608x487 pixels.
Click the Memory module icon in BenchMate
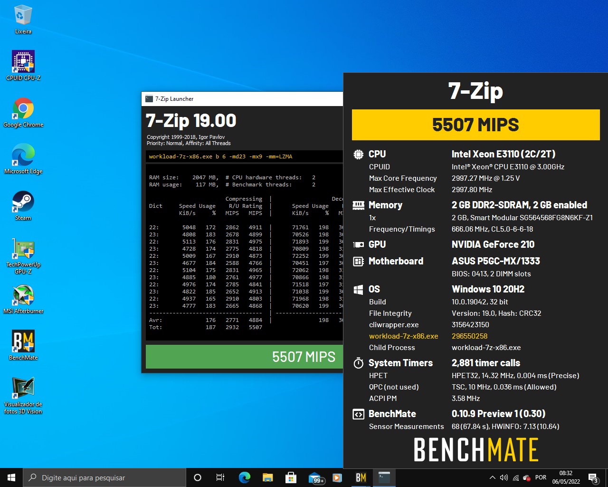click(358, 205)
